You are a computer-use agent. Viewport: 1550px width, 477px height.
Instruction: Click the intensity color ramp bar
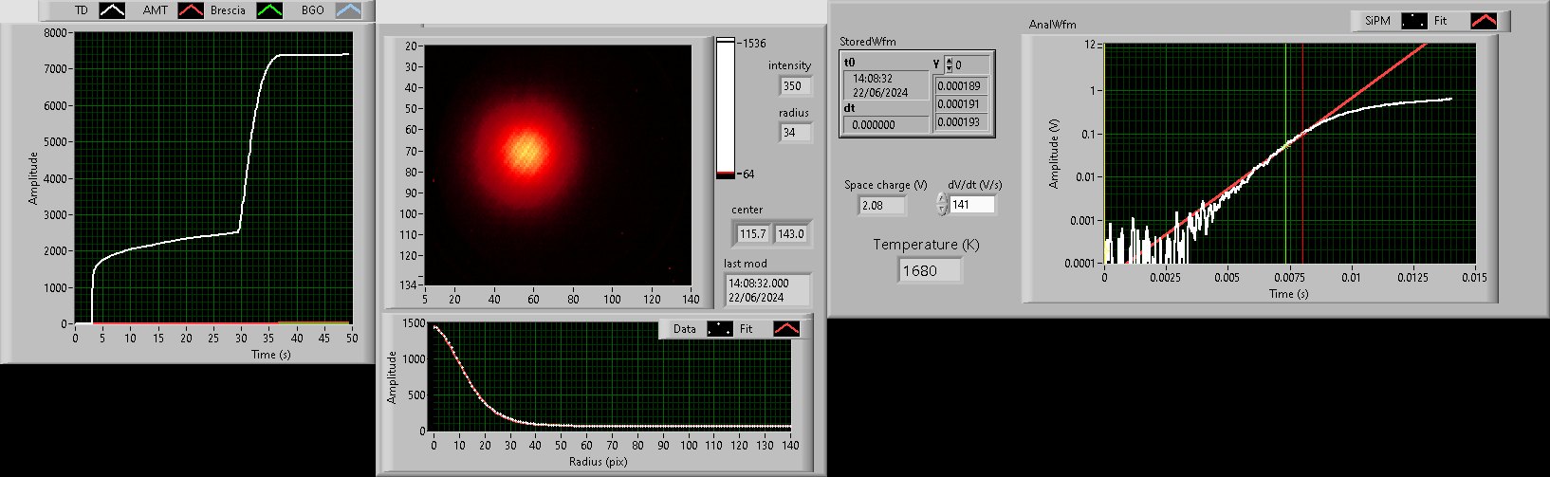726,108
